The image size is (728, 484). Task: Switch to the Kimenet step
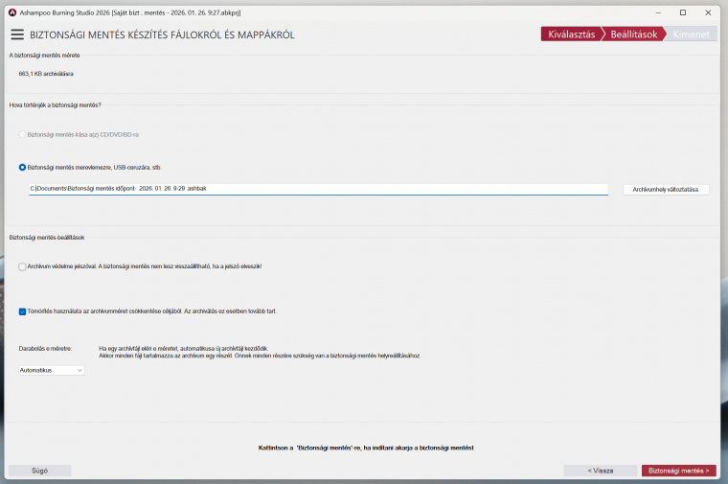pyautogui.click(x=693, y=35)
